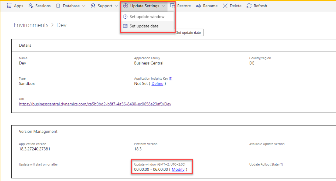Select the Set update window menu item
Image resolution: width=336 pixels, height=181 pixels.
tap(147, 17)
